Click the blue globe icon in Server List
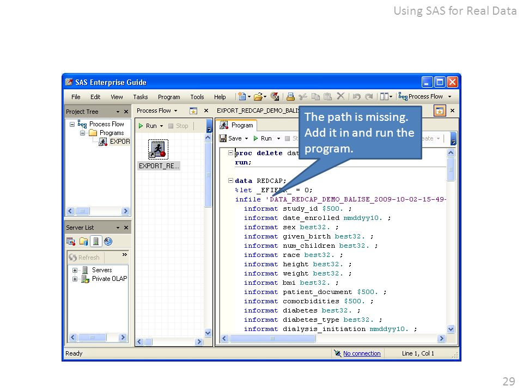This screenshot has width=523, height=392. click(108, 241)
